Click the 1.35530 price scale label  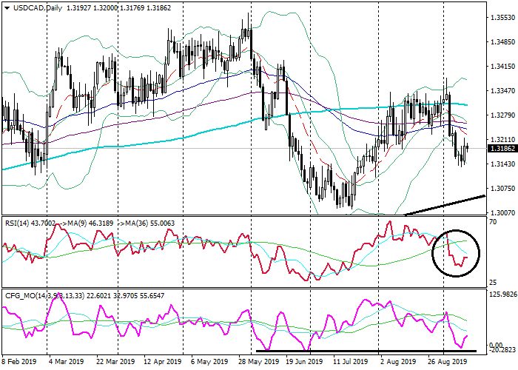[502, 17]
